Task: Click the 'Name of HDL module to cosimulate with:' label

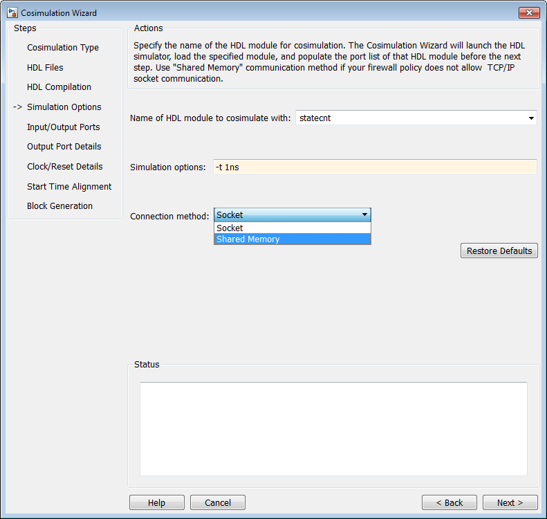Action: coord(210,118)
